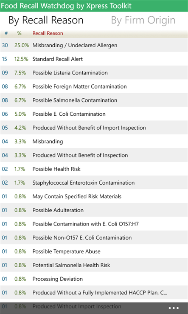Viewport: 188px width, 314px height.
Task: Open the app bar ellipsis menu
Action: (x=174, y=308)
